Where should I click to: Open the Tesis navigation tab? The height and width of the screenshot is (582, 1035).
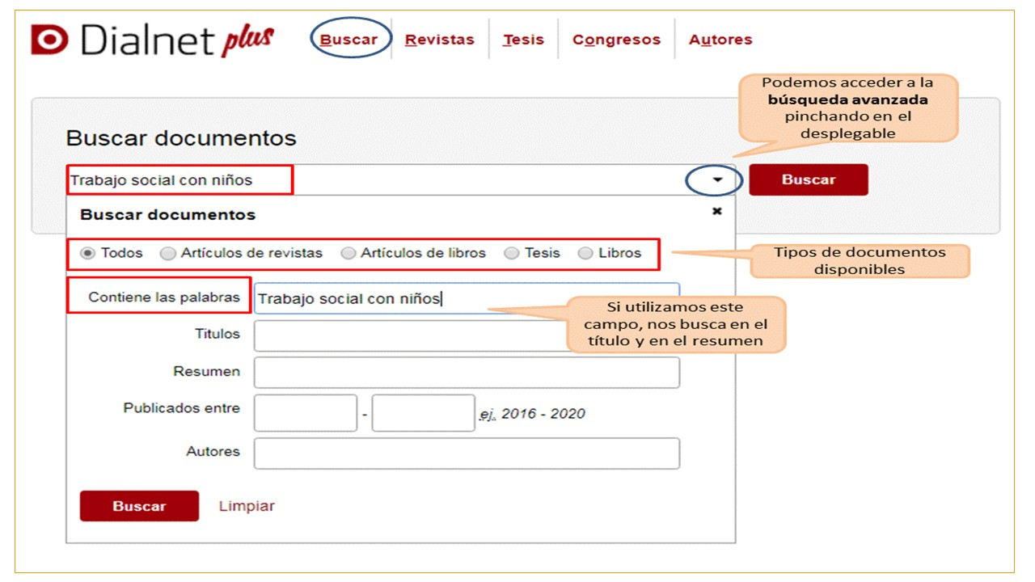click(523, 40)
